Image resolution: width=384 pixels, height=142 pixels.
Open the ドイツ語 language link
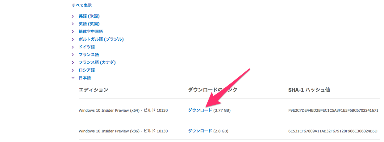click(87, 47)
